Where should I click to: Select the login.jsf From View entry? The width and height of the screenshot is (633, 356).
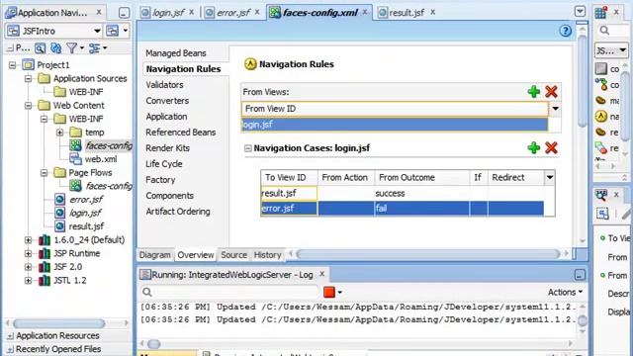point(395,125)
